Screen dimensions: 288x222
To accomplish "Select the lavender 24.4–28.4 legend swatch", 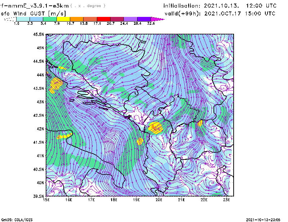I will [x=130, y=19].
